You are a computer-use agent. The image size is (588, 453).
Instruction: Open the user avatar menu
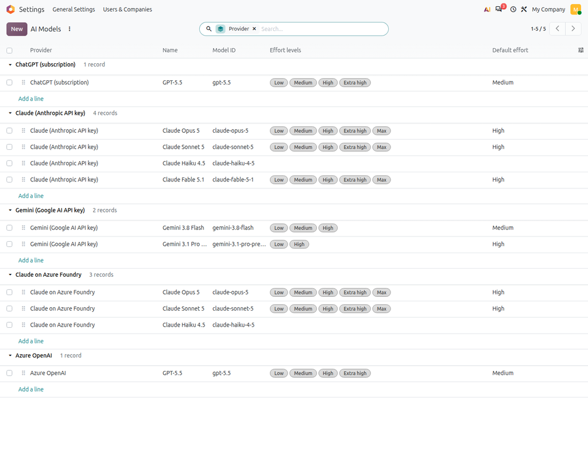click(x=575, y=9)
